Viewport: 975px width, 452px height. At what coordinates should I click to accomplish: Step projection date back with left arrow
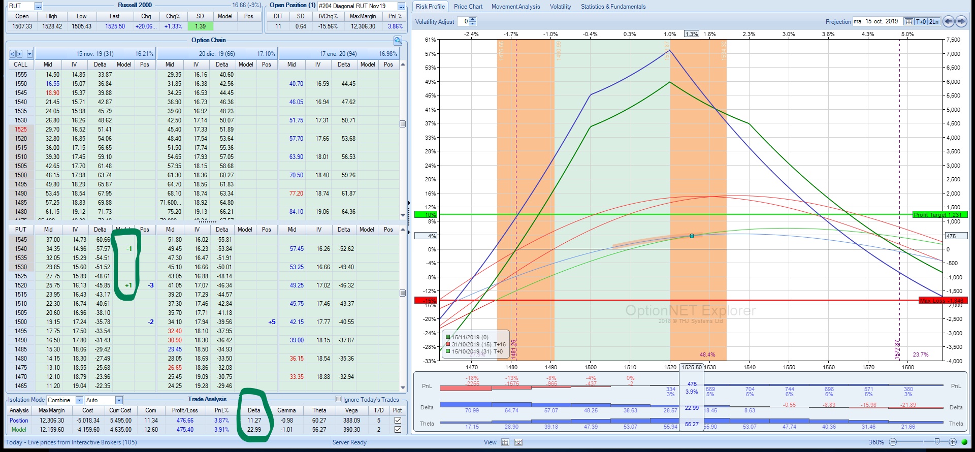coord(949,21)
